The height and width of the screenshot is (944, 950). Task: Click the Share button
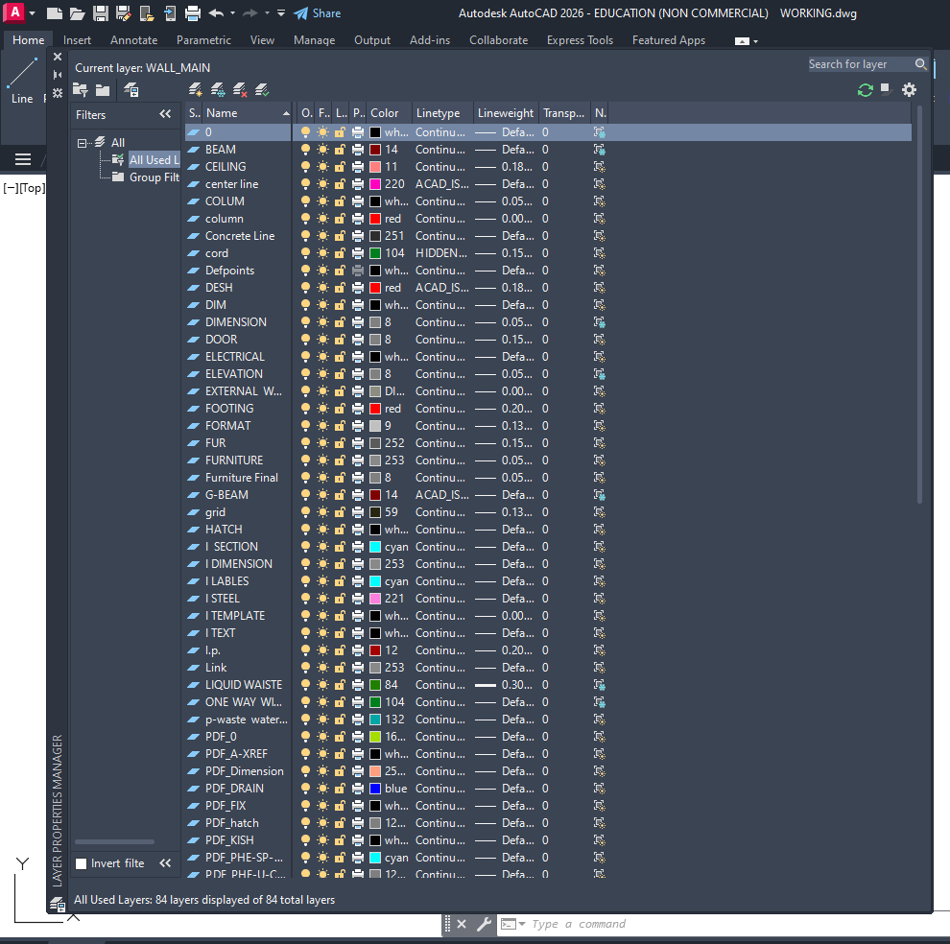(x=317, y=13)
